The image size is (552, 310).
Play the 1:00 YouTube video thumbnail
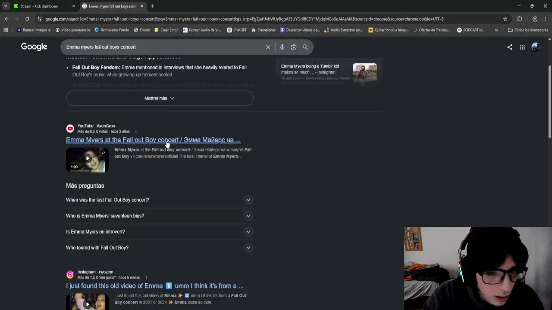coord(87,160)
